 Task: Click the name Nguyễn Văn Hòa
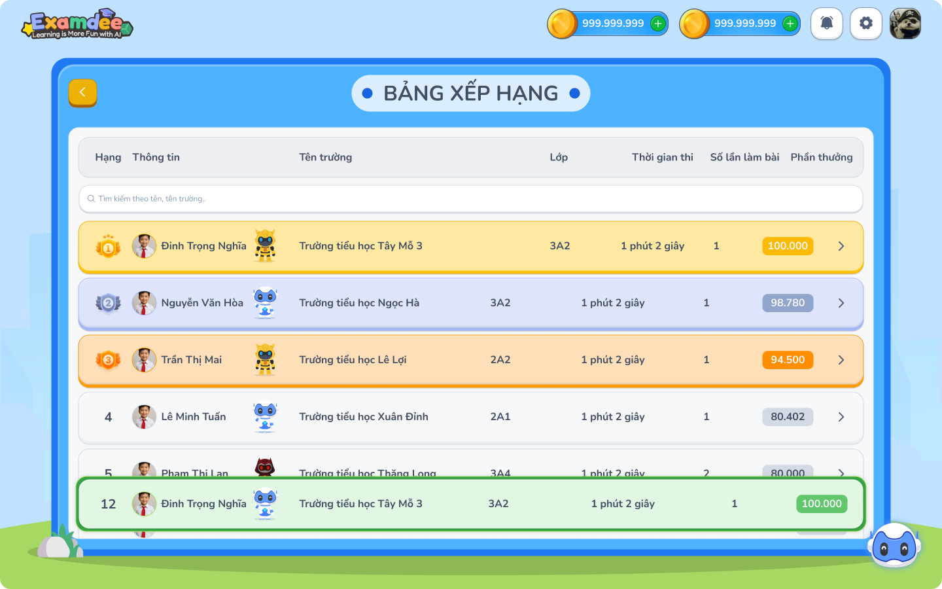pyautogui.click(x=202, y=303)
